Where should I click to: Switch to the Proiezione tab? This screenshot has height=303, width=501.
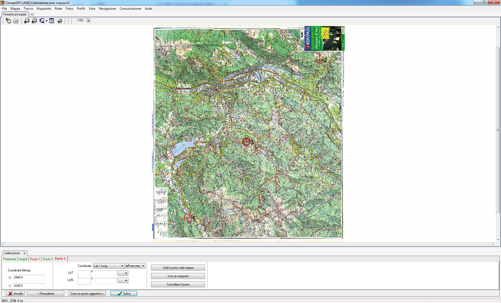coord(10,259)
